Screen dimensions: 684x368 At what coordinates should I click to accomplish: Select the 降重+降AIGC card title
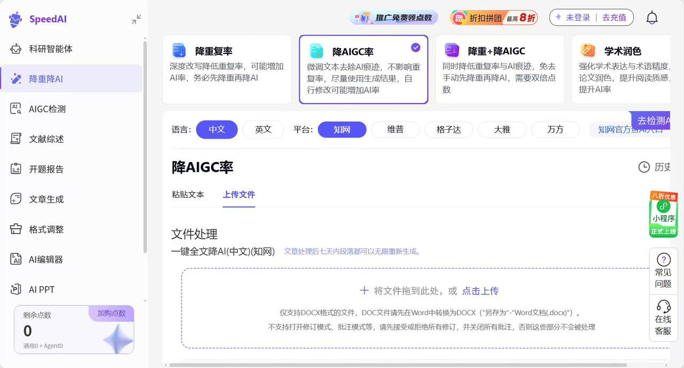496,51
